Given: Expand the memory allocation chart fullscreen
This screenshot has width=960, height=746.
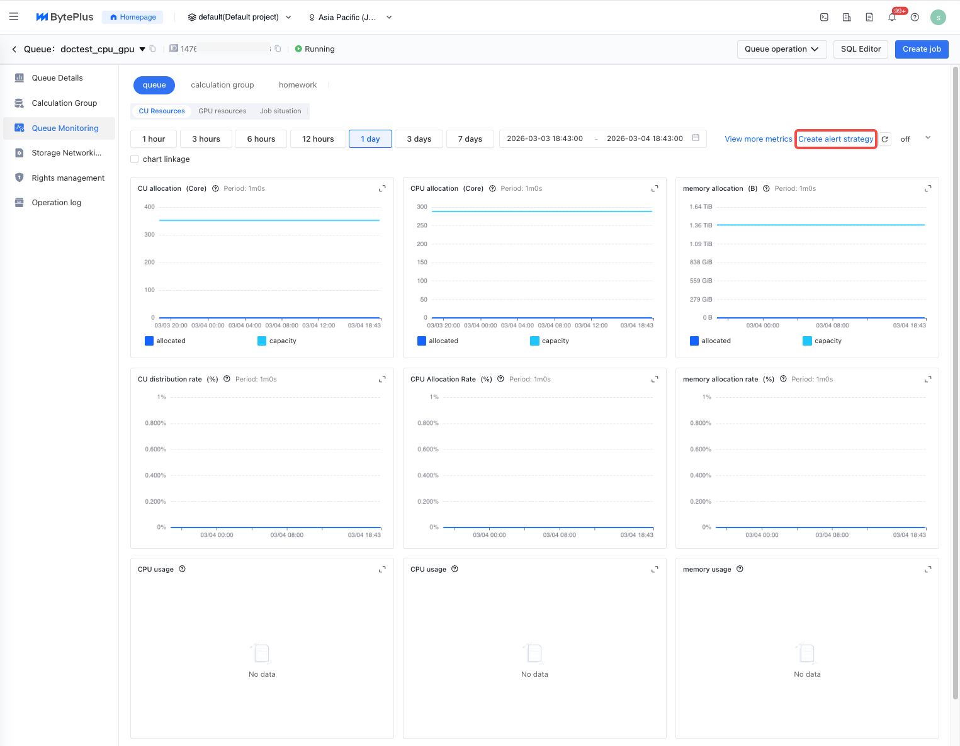Looking at the screenshot, I should pos(927,188).
